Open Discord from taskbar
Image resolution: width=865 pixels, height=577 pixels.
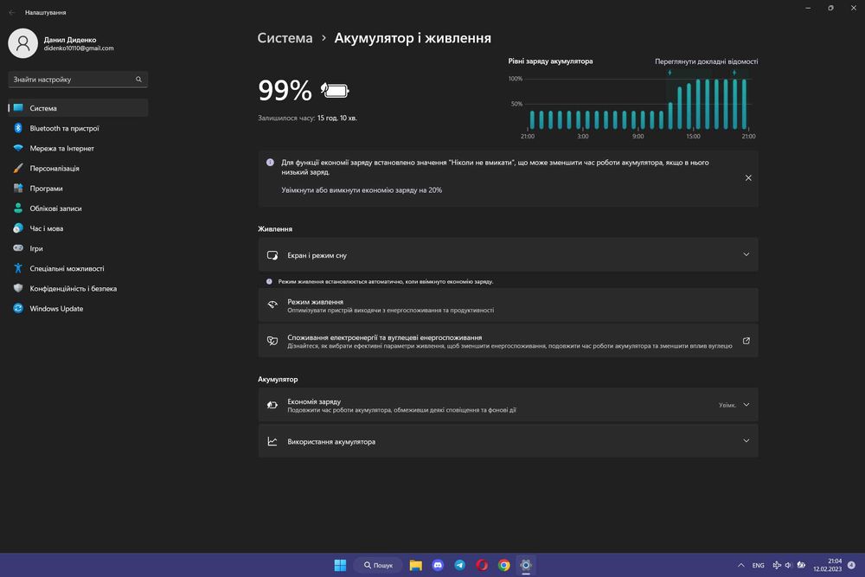438,565
